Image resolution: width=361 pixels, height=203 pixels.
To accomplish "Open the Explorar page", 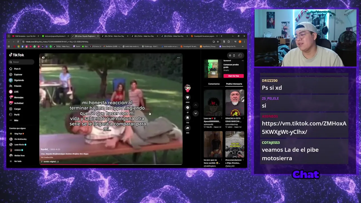I will click(16, 74).
